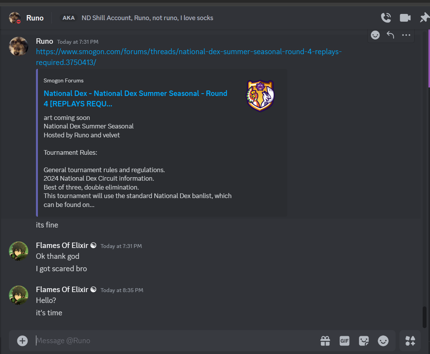Open the apps launcher icon

410,340
